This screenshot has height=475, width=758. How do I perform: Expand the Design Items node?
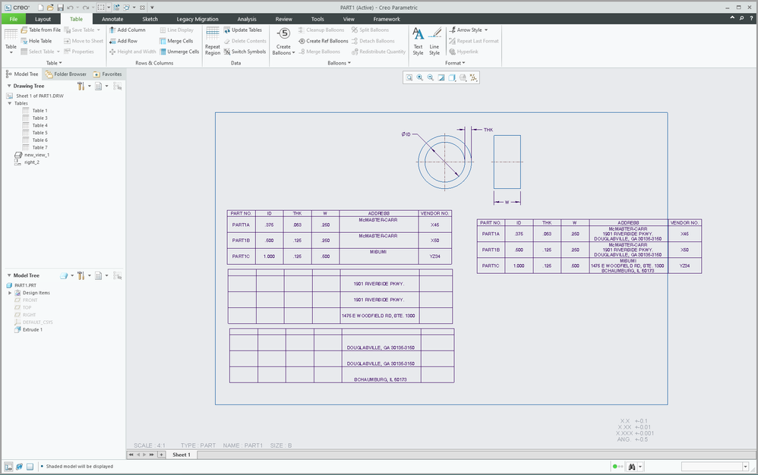(10, 293)
